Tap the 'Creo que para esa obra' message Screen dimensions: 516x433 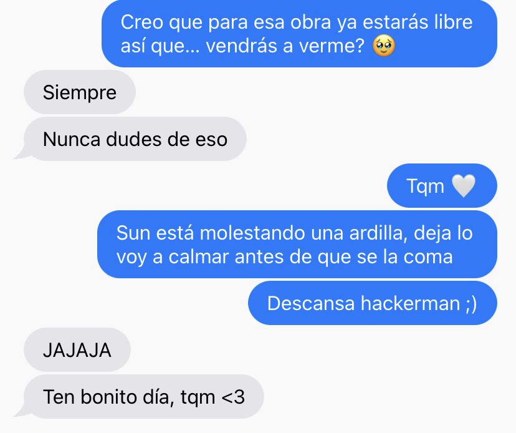point(300,34)
